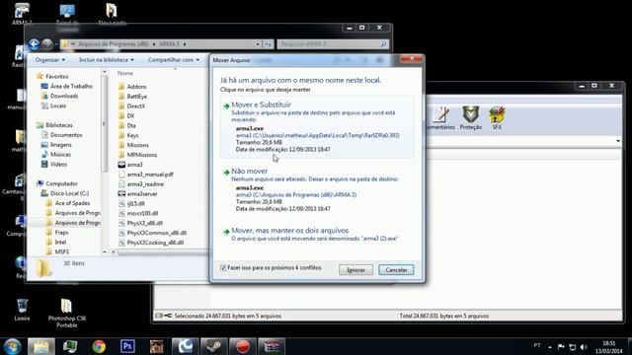Screen dimensions: 632x355
Task: Open the Windows Start menu
Action: point(13,346)
